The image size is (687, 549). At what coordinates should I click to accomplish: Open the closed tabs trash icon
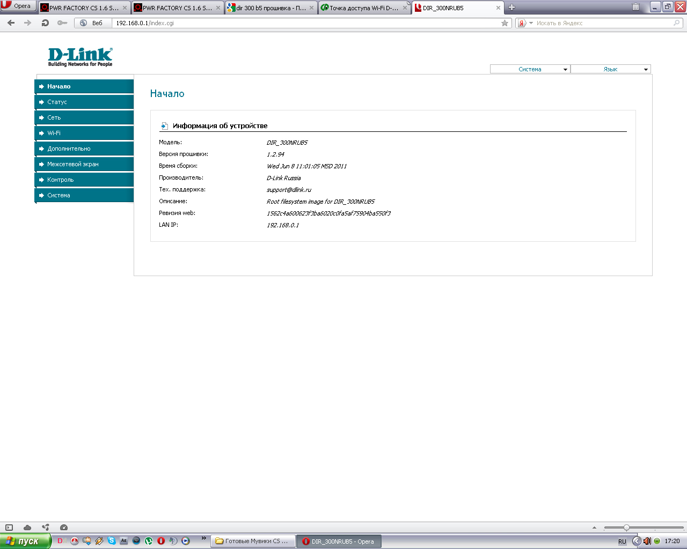[635, 8]
